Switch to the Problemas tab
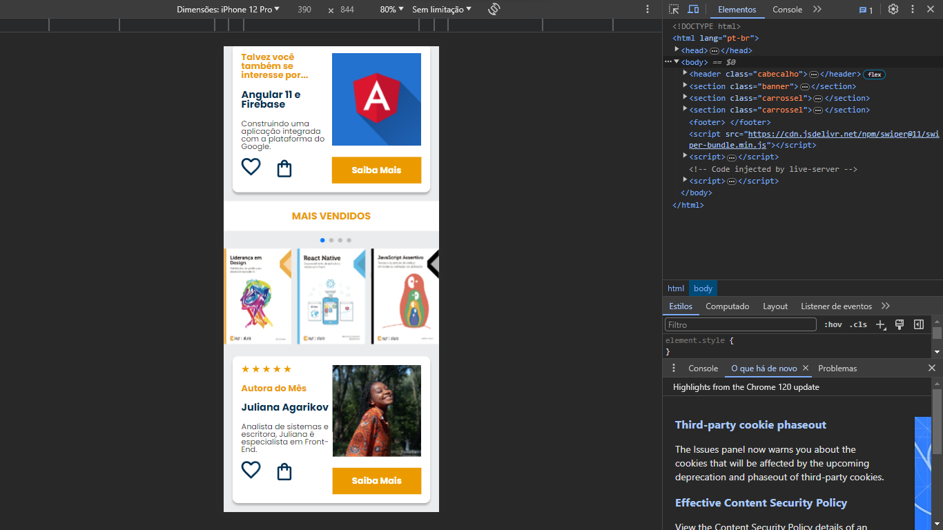Image resolution: width=943 pixels, height=530 pixels. [x=837, y=369]
